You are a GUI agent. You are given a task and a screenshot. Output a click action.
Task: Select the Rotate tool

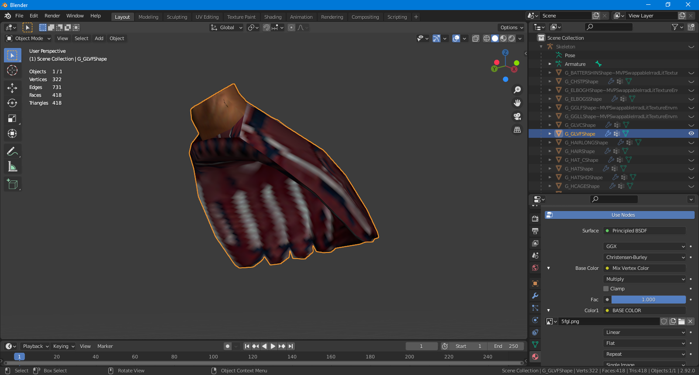(x=12, y=103)
